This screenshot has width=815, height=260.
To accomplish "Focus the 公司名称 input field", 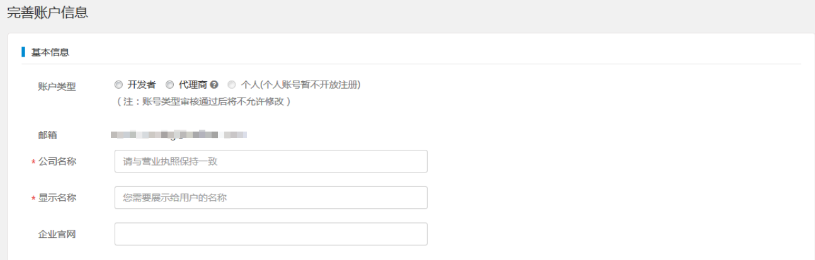I will pos(271,161).
